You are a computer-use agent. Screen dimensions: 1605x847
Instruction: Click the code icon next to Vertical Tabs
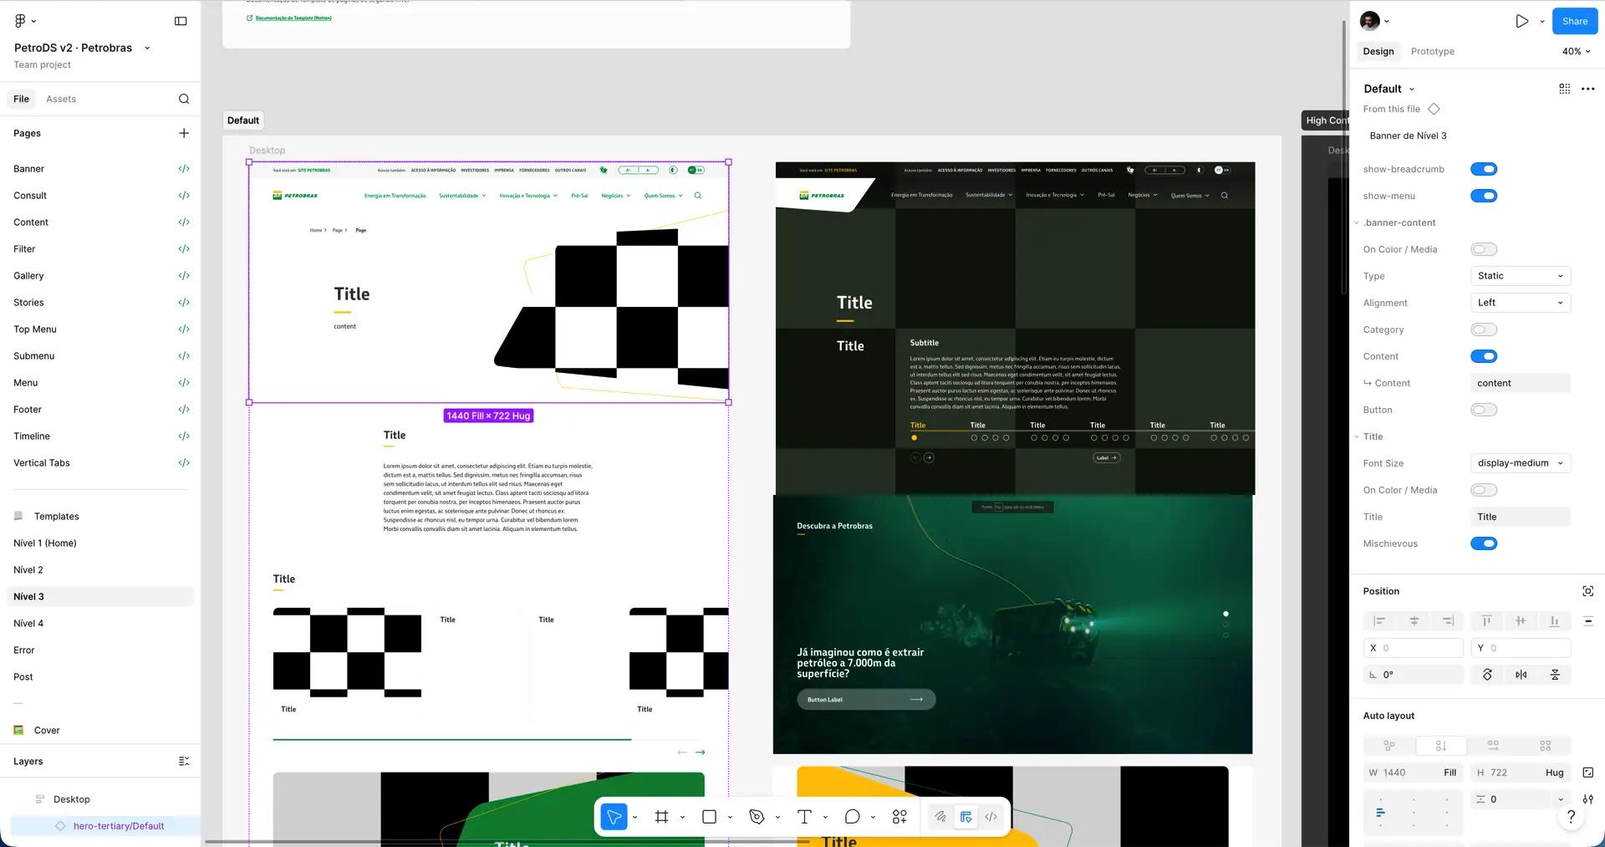pyautogui.click(x=184, y=463)
